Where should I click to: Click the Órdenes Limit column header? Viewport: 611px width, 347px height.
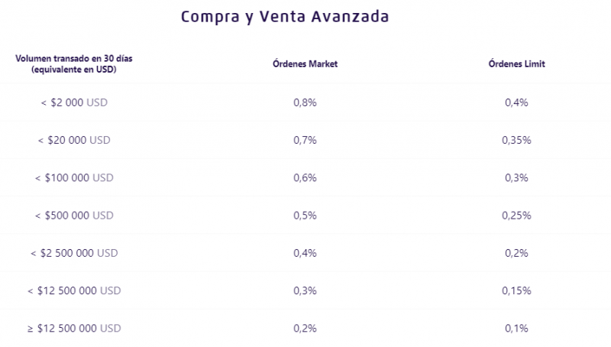(x=517, y=64)
